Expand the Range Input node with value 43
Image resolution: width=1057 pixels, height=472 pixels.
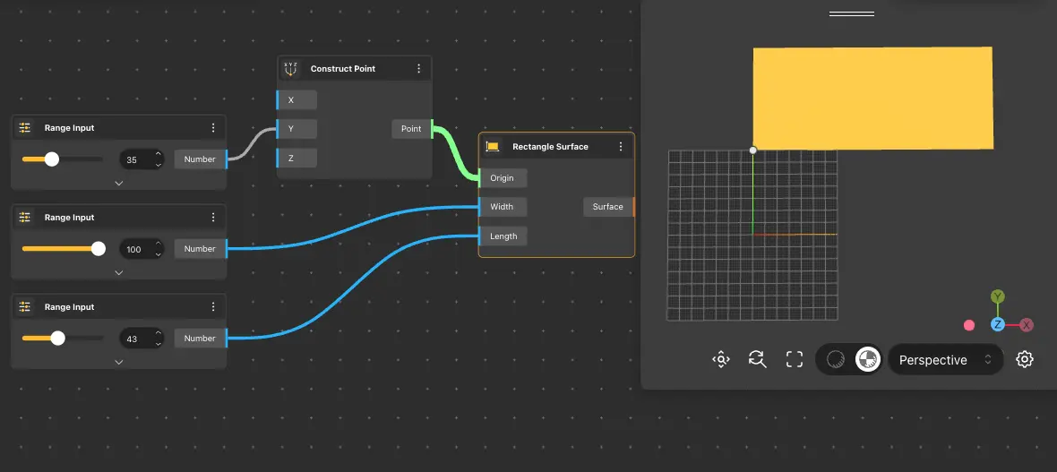pos(118,362)
